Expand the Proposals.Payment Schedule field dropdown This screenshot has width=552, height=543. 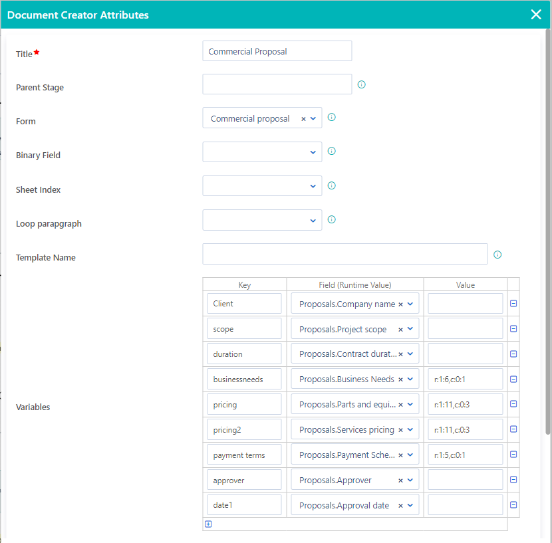[x=410, y=455]
